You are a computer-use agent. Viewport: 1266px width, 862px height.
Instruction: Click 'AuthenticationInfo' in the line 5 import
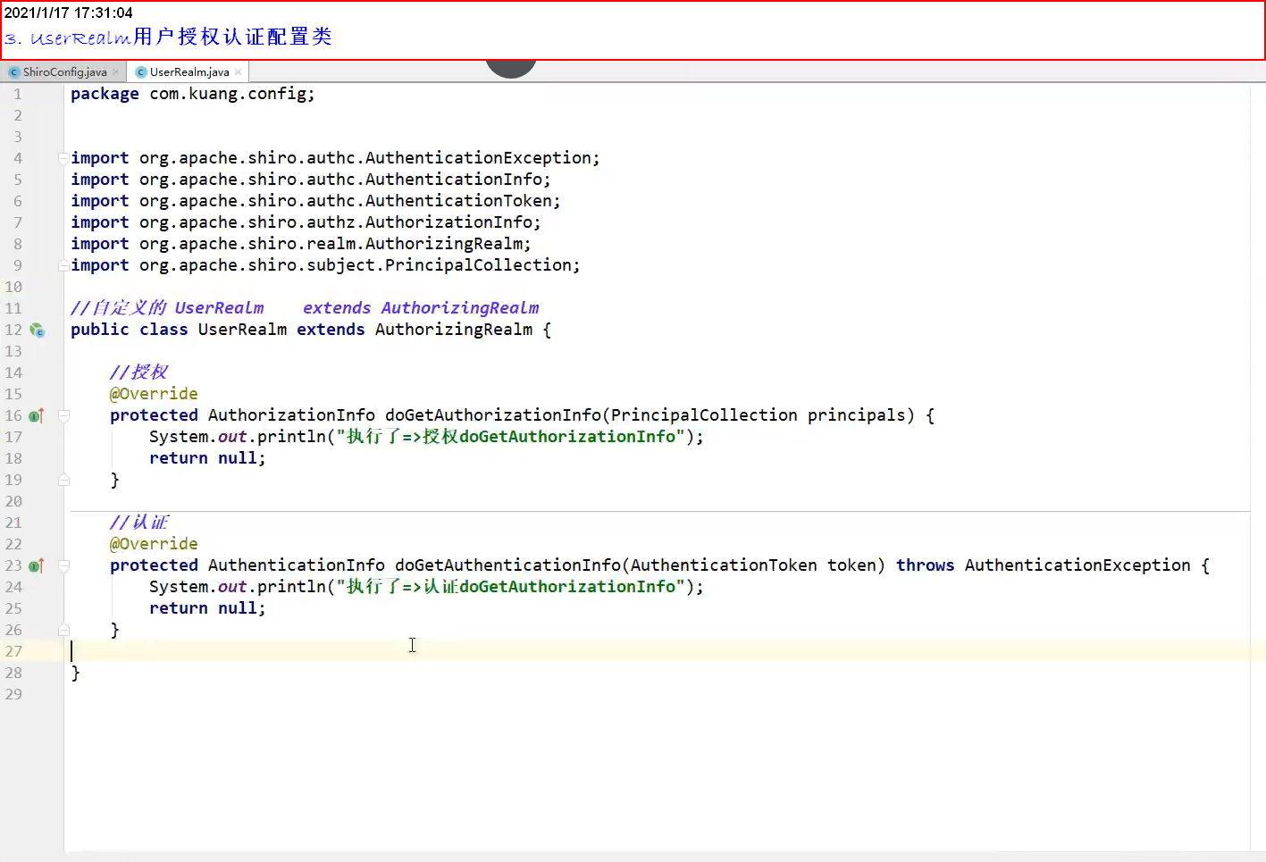(454, 180)
